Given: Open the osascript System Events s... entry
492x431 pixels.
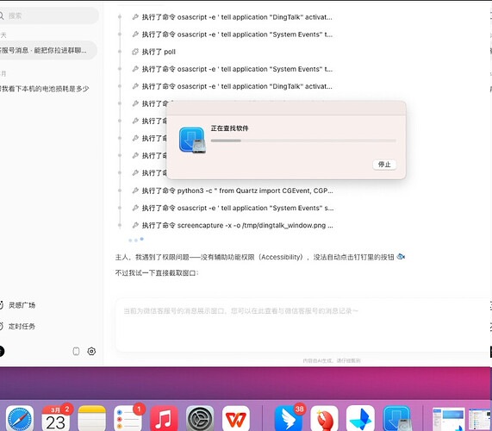Looking at the screenshot, I should pos(238,208).
